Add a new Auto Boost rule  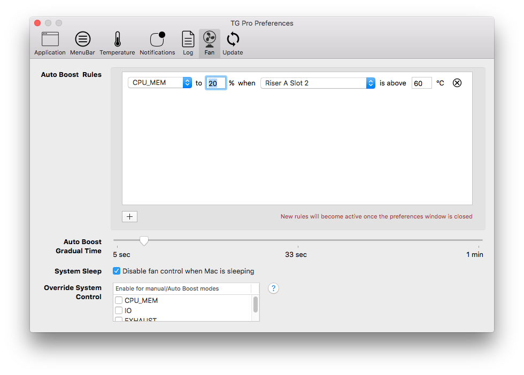pos(129,216)
